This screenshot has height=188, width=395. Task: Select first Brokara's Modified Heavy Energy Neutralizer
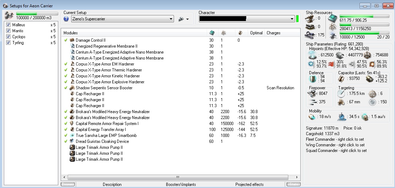(180, 112)
